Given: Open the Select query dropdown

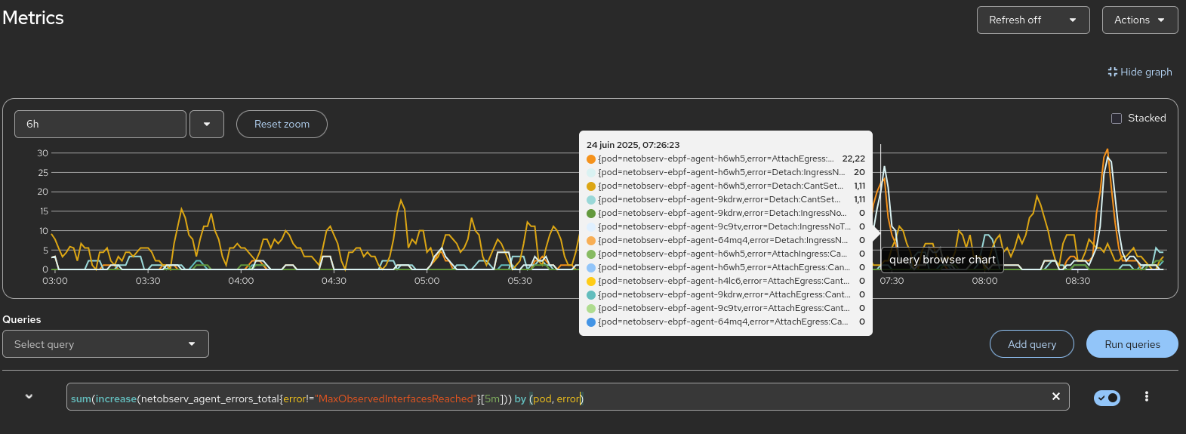Looking at the screenshot, I should (105, 344).
